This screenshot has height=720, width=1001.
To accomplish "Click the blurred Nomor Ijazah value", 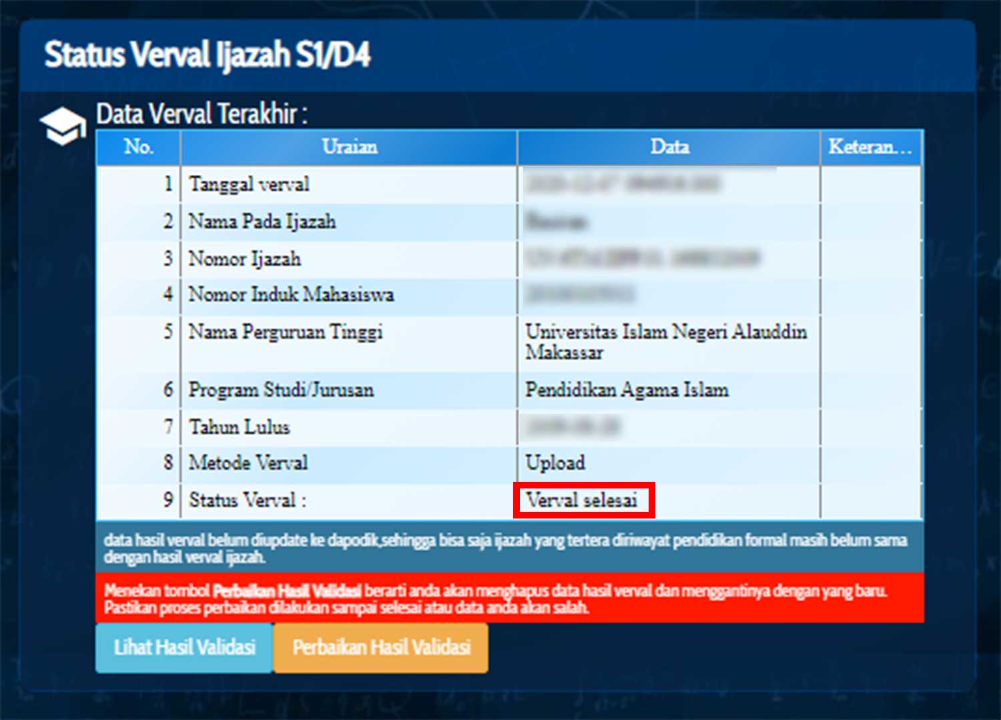I will click(x=642, y=258).
